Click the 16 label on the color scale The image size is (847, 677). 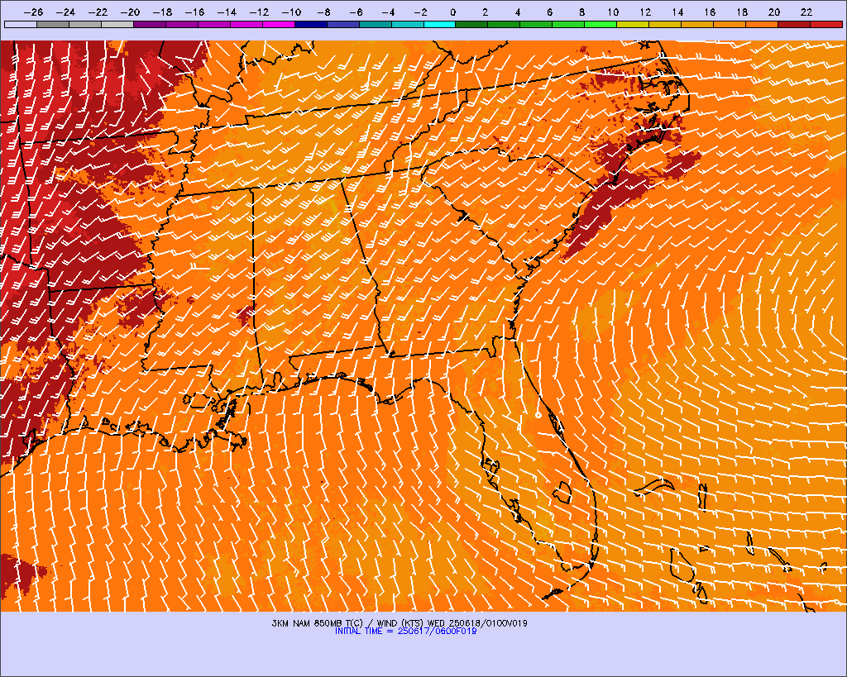710,12
